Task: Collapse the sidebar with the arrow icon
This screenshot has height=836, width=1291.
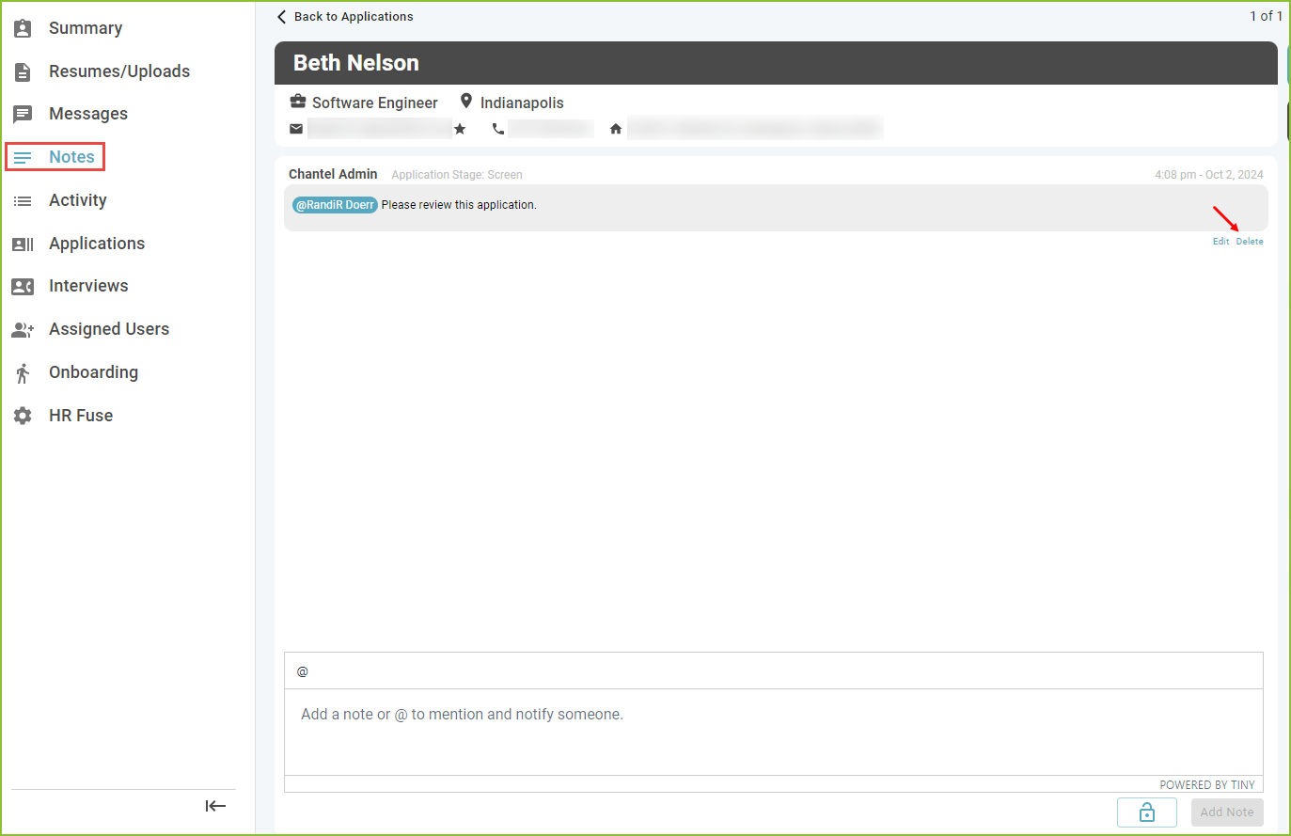Action: tap(215, 806)
